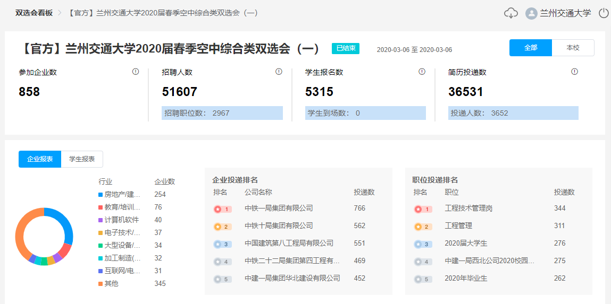Click the user avatar icon
The width and height of the screenshot is (611, 304).
pos(531,13)
